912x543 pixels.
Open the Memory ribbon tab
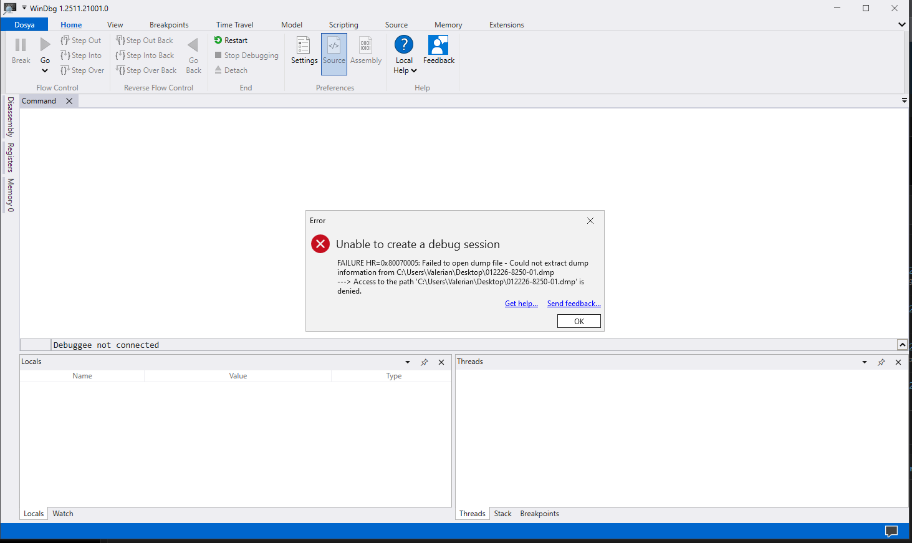pyautogui.click(x=448, y=25)
